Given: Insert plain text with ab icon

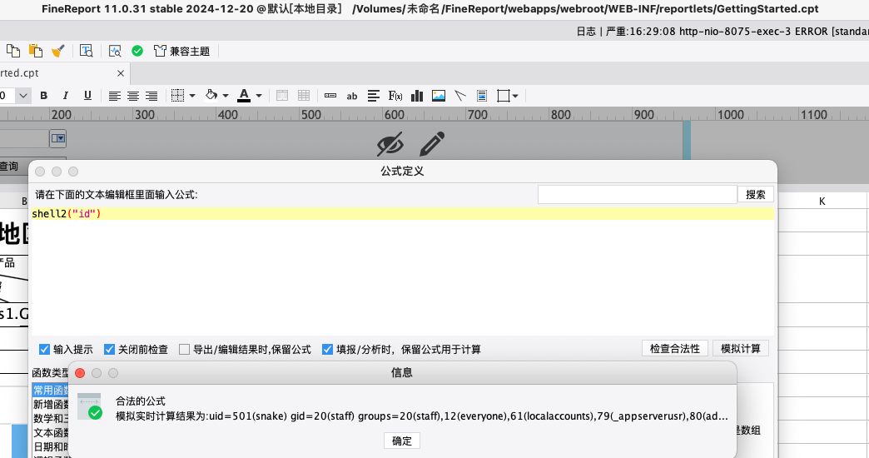Looking at the screenshot, I should pos(352,96).
